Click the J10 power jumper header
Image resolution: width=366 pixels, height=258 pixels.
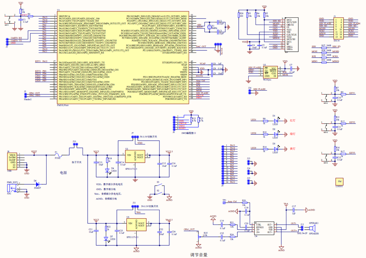coord(75,145)
